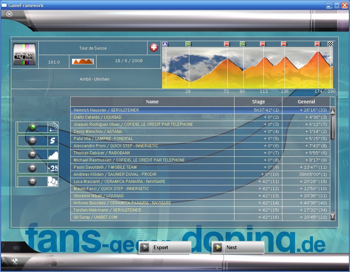Click the Swiss flag icon
Viewport: 350px width, 272px height.
(x=154, y=48)
